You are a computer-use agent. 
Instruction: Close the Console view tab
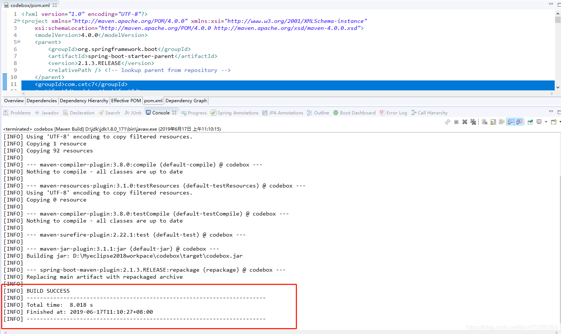174,113
